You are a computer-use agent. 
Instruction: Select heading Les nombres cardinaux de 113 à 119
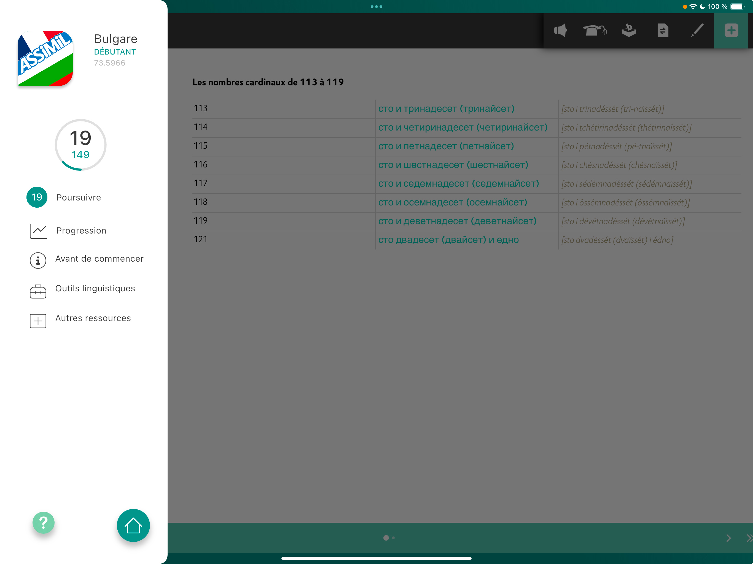tap(268, 82)
